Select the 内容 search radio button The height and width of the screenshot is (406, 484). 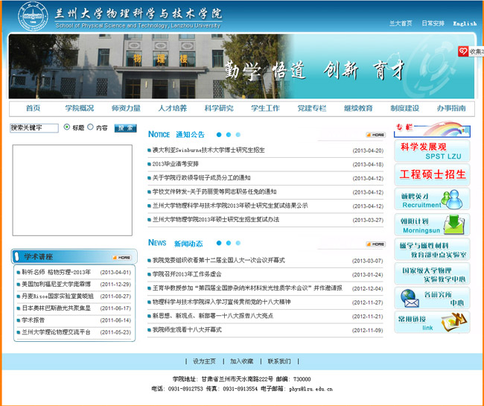click(x=91, y=127)
